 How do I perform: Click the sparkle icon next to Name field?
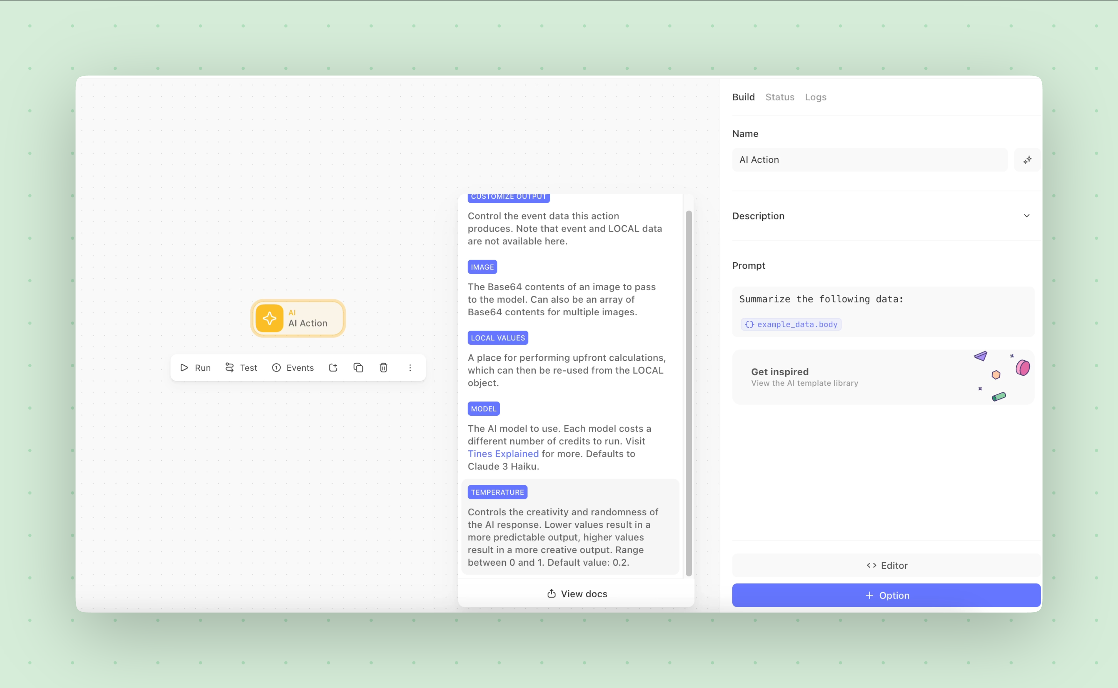pos(1028,160)
